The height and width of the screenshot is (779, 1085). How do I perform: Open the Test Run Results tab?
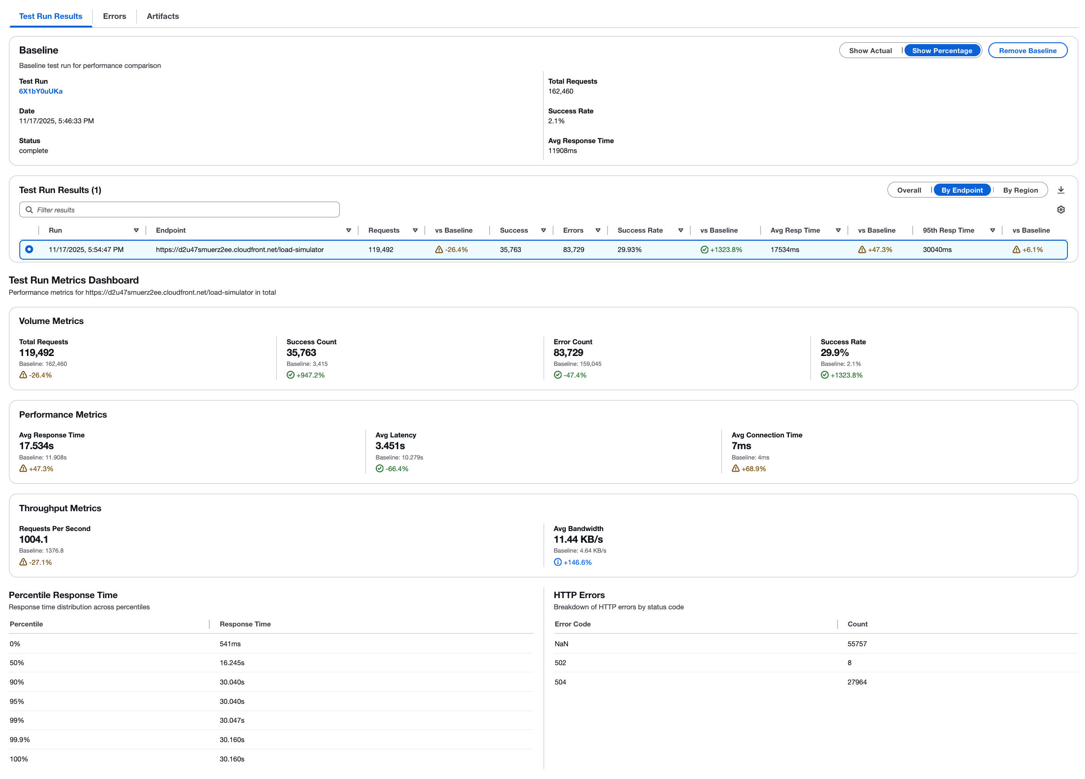(x=51, y=16)
